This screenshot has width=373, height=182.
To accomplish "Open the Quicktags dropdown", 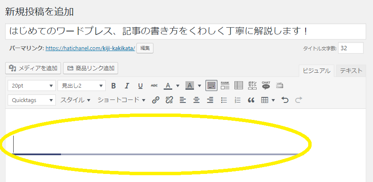I will coord(32,100).
